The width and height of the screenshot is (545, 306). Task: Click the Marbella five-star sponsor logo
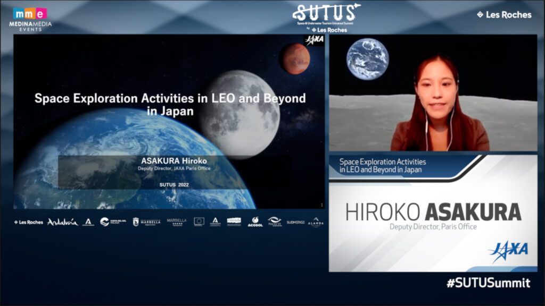click(x=177, y=222)
